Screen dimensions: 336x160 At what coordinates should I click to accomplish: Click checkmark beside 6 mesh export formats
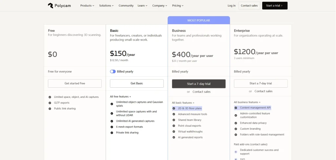[x=112, y=127]
